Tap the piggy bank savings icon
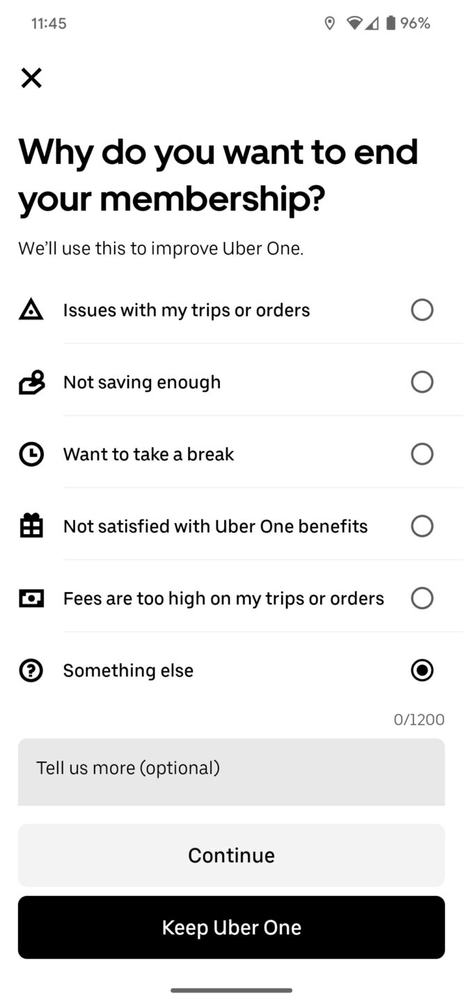 click(x=31, y=381)
